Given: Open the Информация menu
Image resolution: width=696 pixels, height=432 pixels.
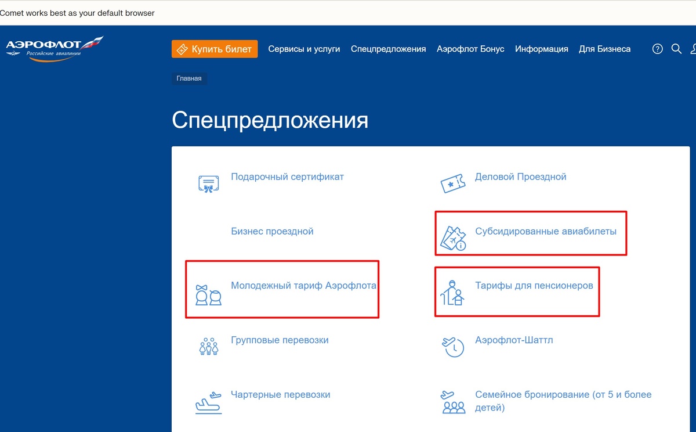Looking at the screenshot, I should [x=542, y=49].
